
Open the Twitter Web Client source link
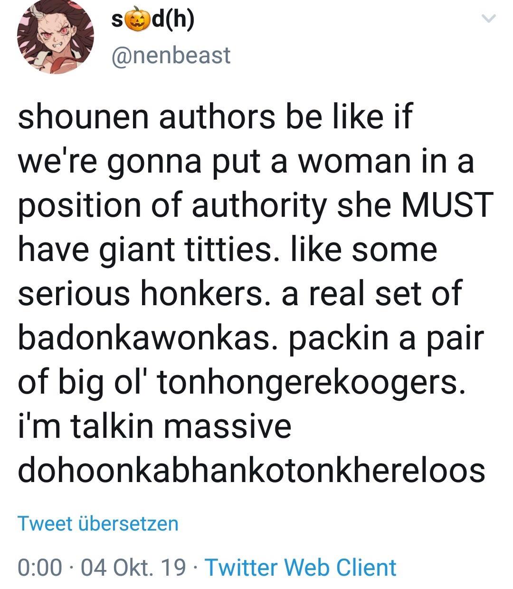click(x=300, y=567)
